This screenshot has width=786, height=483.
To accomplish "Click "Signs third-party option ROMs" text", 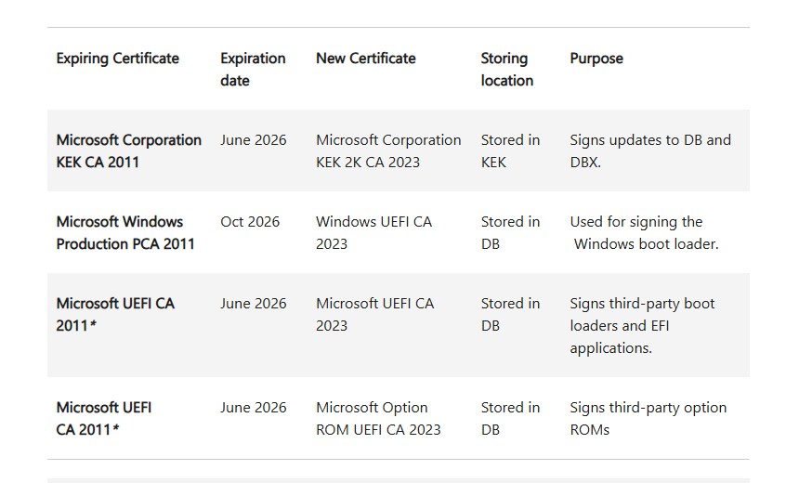I will coord(648,419).
